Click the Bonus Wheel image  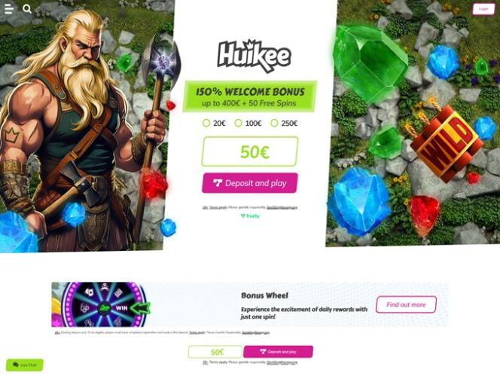pos(101,304)
